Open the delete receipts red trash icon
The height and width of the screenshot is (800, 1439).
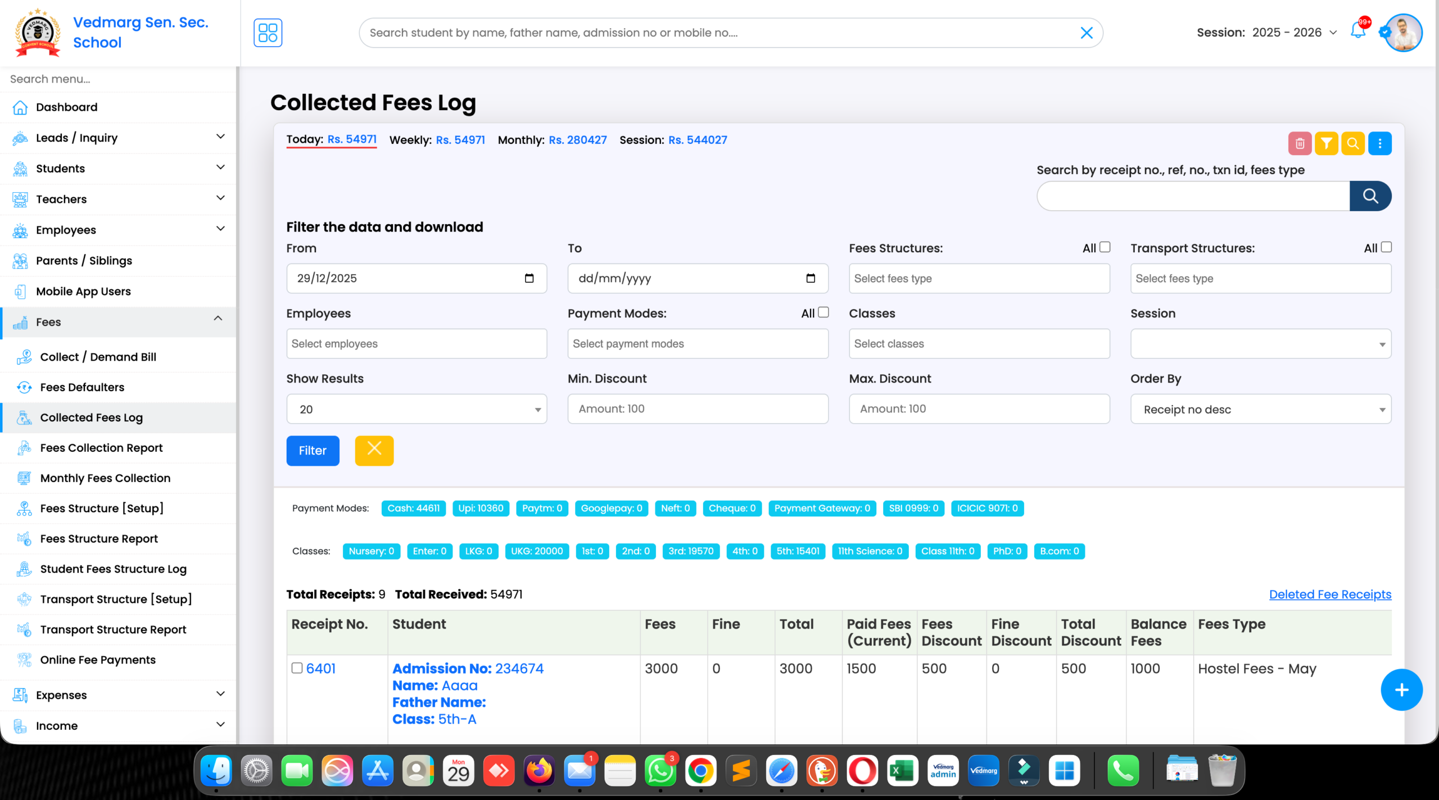pos(1300,143)
